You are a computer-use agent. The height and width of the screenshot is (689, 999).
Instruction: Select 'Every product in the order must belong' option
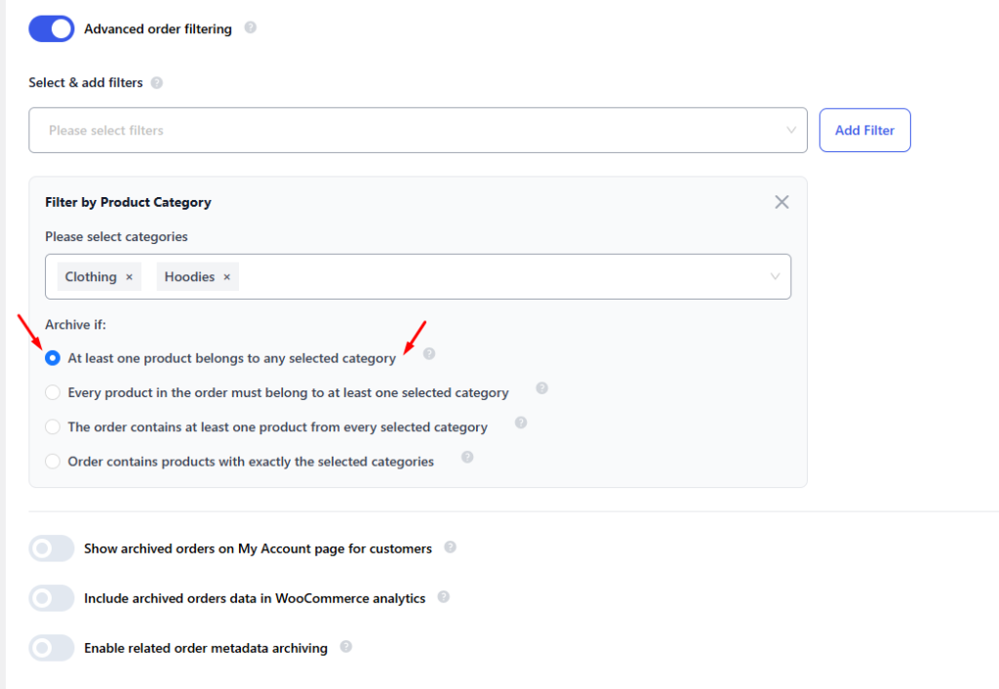click(53, 392)
